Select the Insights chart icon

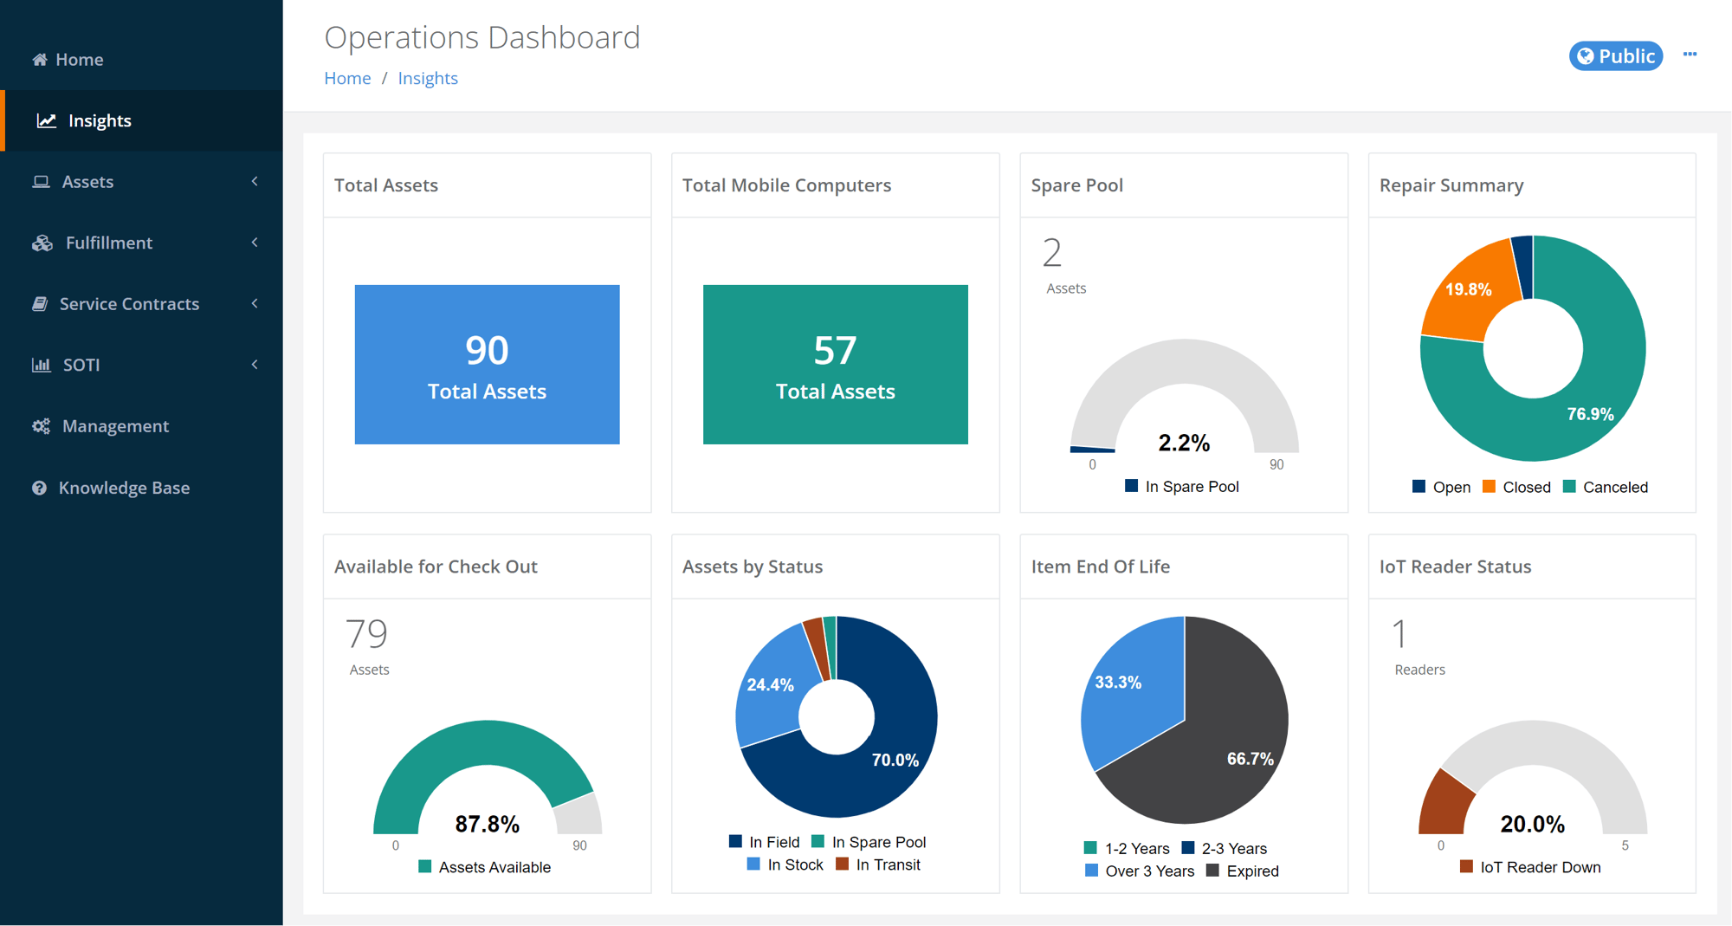coord(46,120)
